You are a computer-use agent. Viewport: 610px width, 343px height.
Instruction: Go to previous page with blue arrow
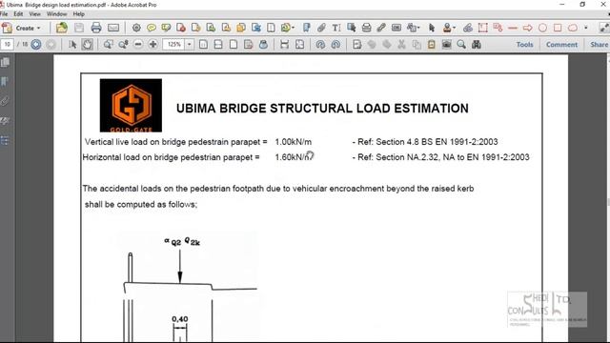coord(36,45)
